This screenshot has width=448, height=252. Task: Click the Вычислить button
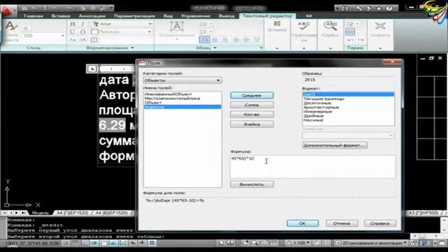pos(252,185)
